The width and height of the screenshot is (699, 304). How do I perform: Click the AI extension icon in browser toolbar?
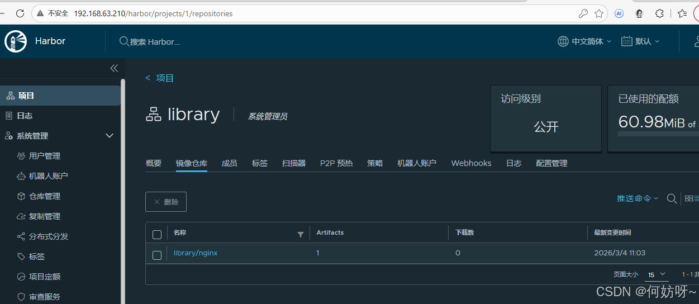pos(619,13)
